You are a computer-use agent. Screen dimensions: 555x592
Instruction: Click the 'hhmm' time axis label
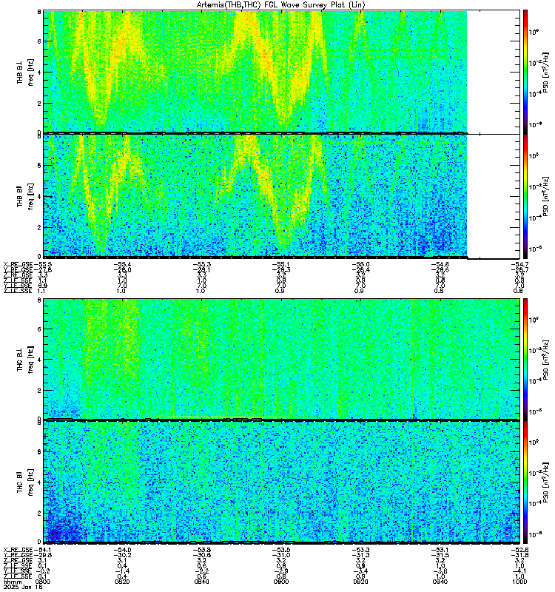(13, 582)
